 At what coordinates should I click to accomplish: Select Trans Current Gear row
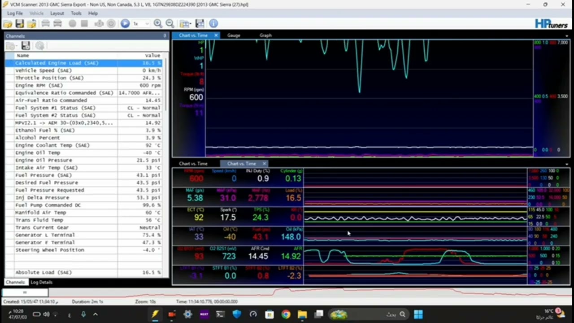tap(83, 227)
